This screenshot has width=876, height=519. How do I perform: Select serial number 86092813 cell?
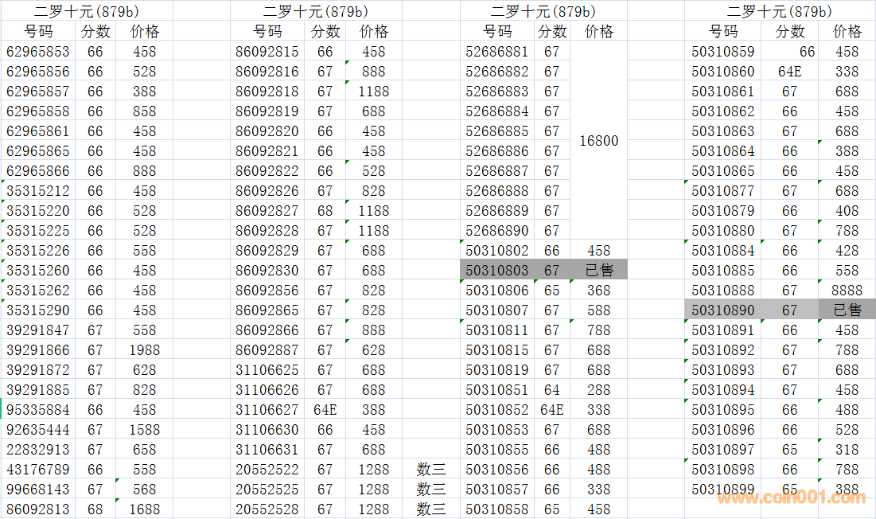pyautogui.click(x=38, y=509)
